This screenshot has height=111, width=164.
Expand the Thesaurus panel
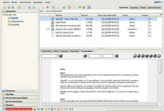tap(20, 91)
